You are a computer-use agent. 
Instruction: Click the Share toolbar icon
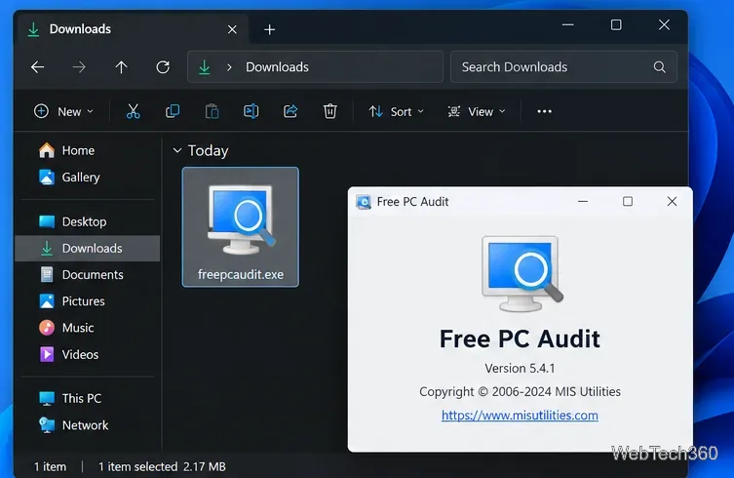pos(290,111)
